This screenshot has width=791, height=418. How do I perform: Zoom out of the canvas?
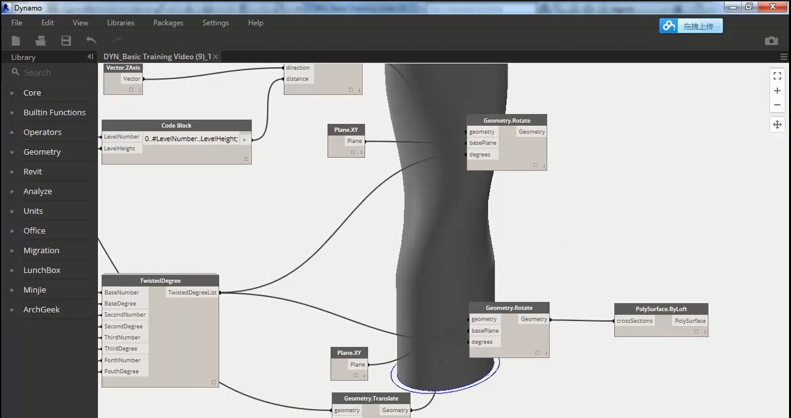tap(777, 105)
